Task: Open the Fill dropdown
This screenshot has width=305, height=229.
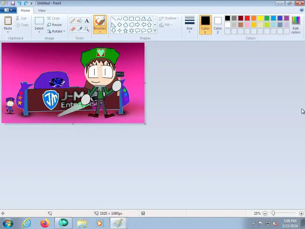Action: (166, 25)
